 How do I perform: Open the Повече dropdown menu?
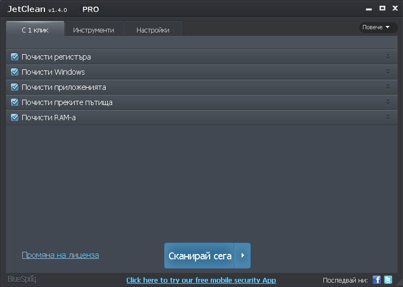pyautogui.click(x=378, y=27)
